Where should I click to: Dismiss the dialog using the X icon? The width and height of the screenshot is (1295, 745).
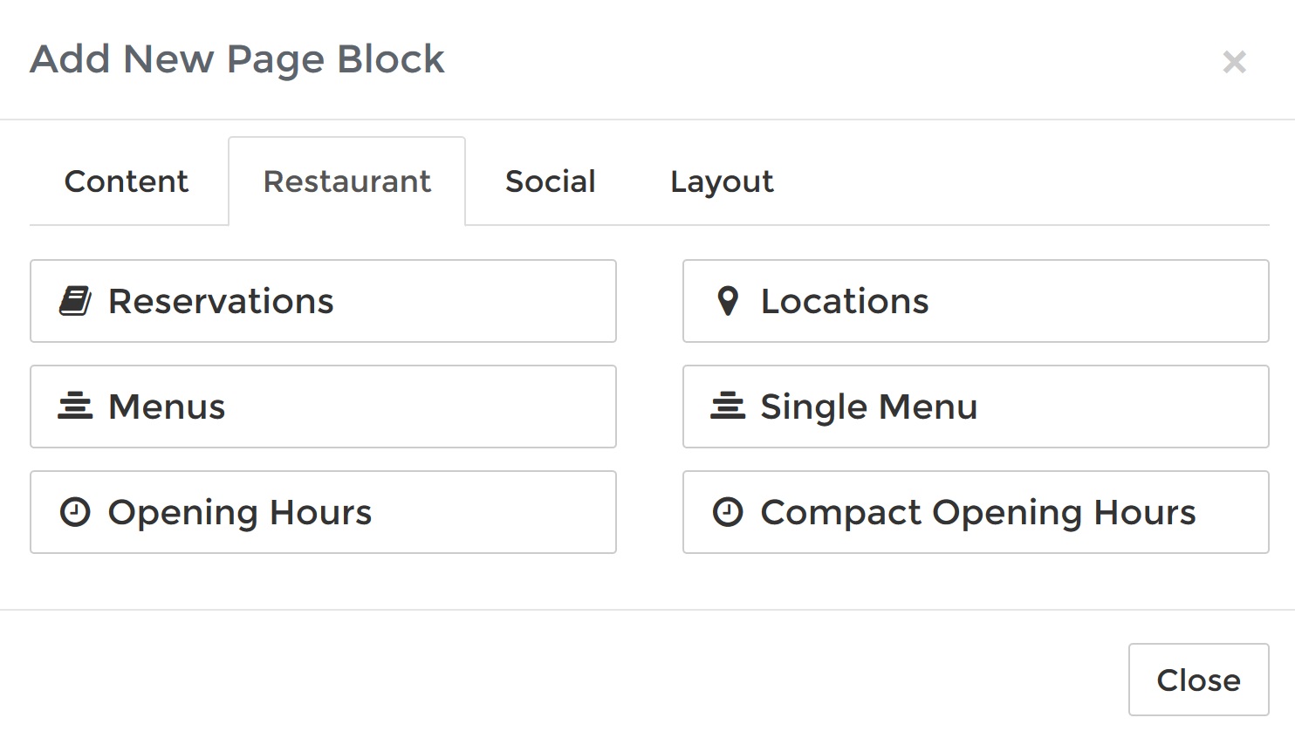click(1235, 62)
